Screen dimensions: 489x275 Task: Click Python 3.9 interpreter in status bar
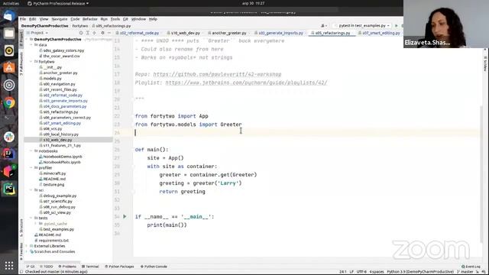(420, 272)
